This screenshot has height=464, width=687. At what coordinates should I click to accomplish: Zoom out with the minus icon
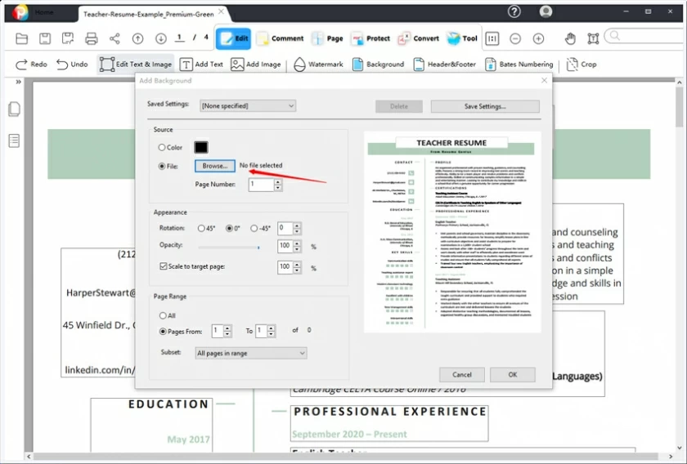pyautogui.click(x=515, y=38)
